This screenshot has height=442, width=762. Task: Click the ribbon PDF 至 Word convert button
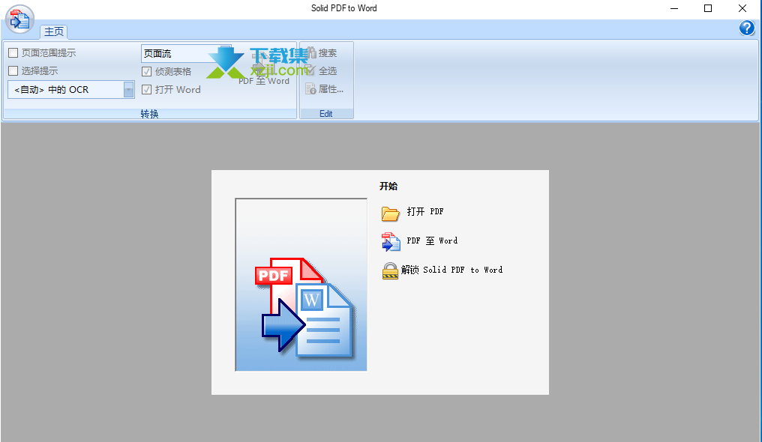click(x=264, y=68)
